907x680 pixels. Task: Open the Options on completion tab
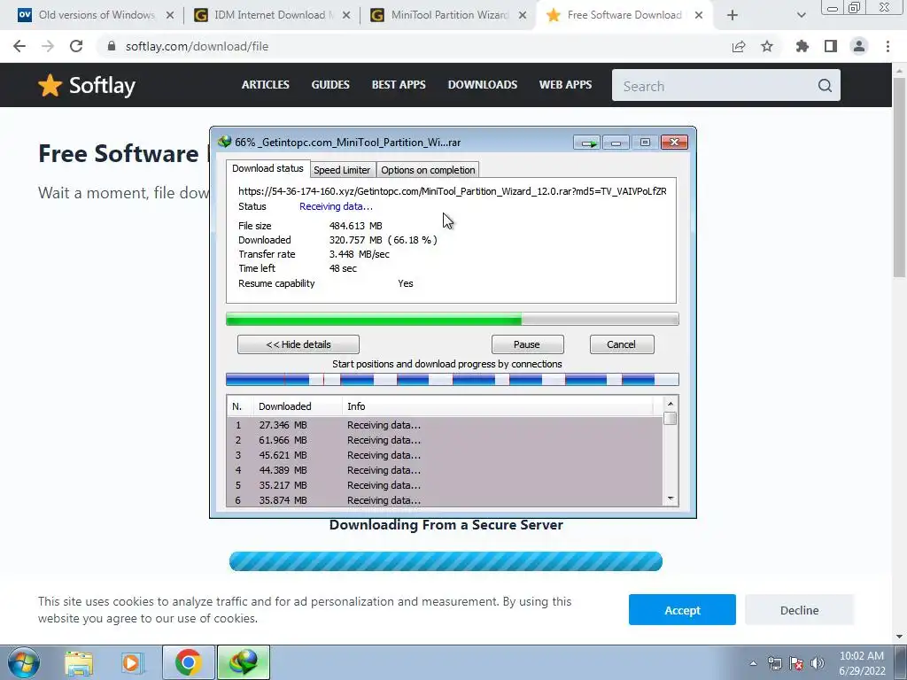click(x=428, y=170)
